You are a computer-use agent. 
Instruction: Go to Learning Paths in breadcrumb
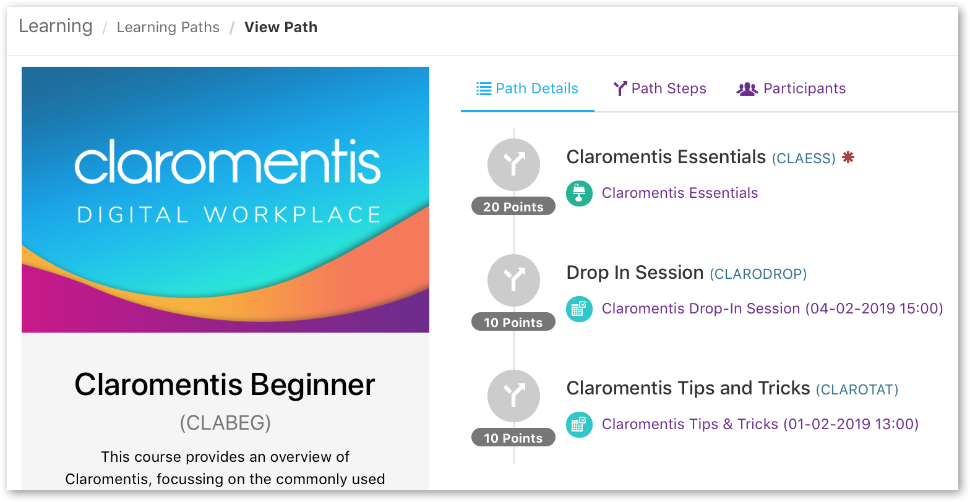coord(168,27)
